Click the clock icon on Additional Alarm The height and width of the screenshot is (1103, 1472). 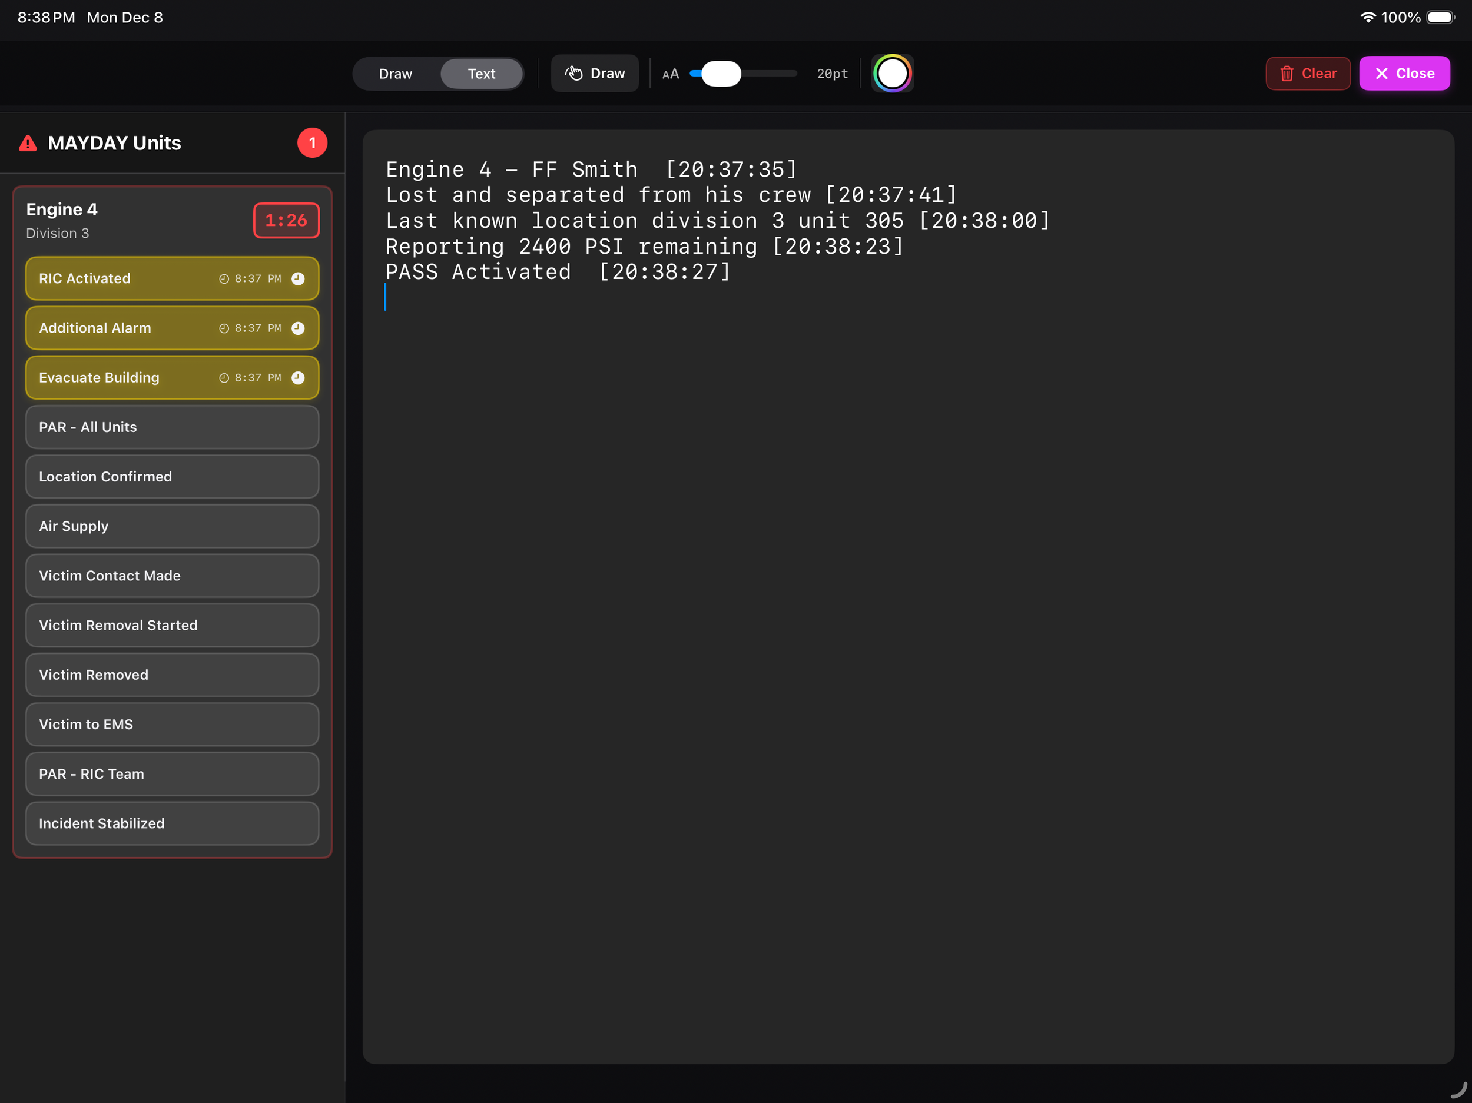click(x=298, y=328)
